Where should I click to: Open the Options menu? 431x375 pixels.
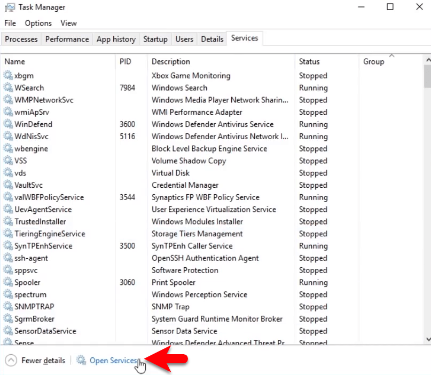pyautogui.click(x=38, y=23)
